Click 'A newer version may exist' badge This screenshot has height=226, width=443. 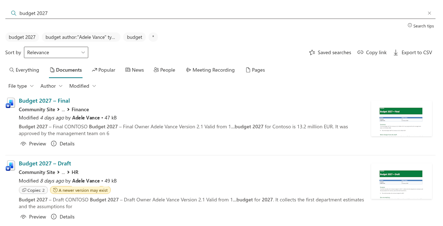point(80,190)
